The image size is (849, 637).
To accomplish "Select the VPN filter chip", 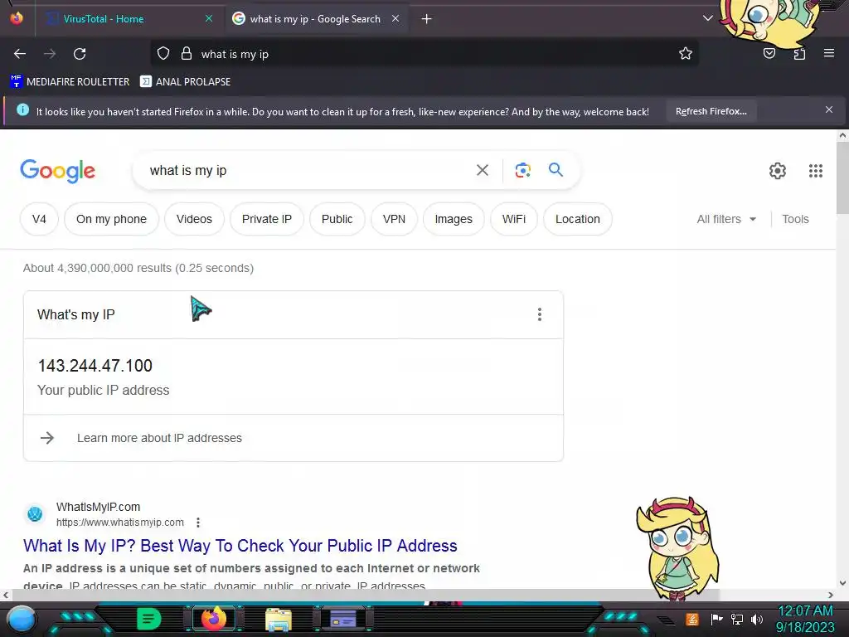I will pos(394,219).
